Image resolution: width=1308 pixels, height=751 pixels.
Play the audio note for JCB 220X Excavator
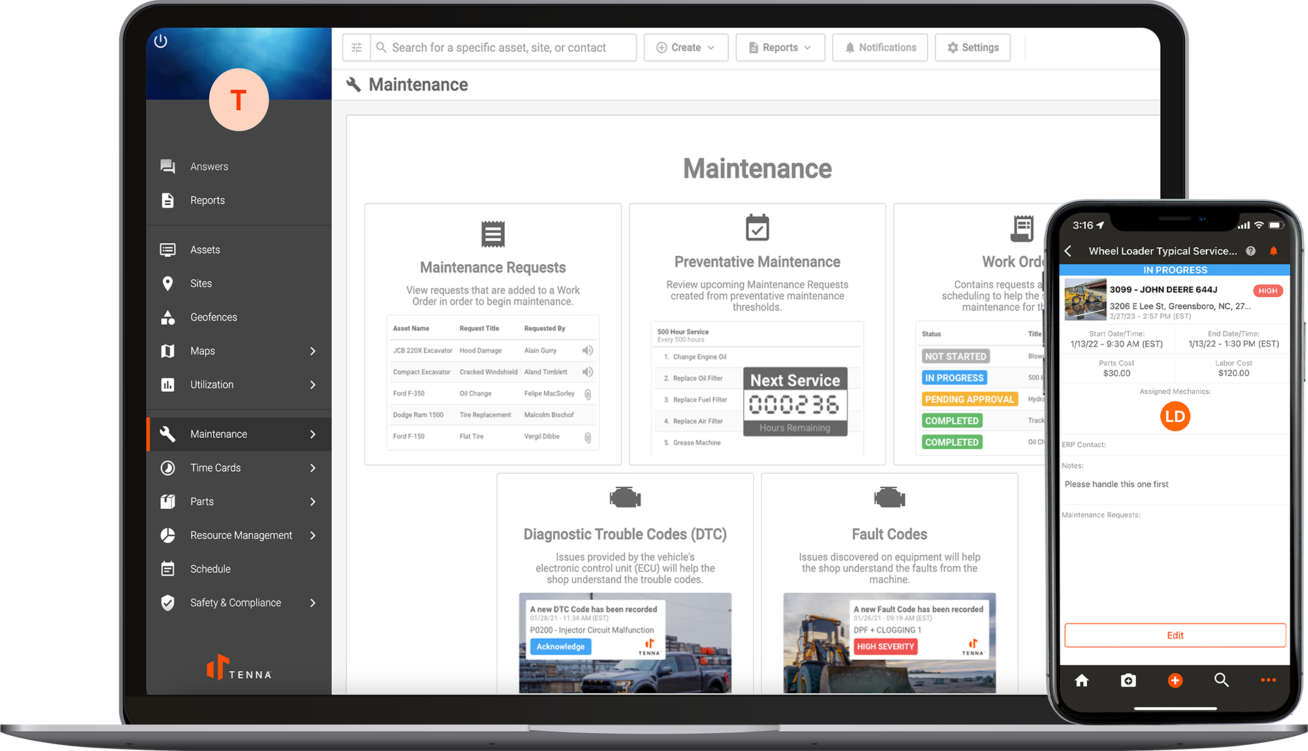[587, 350]
